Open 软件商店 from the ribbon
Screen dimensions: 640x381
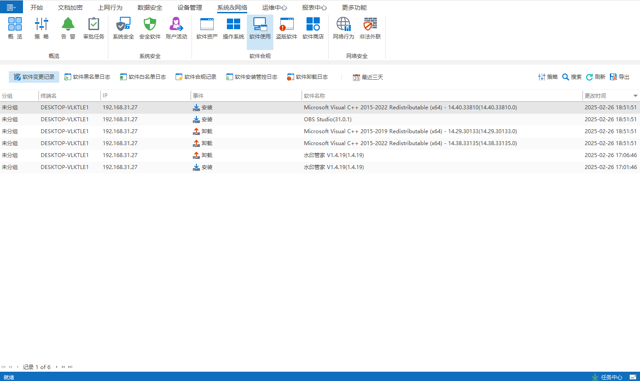click(x=313, y=25)
